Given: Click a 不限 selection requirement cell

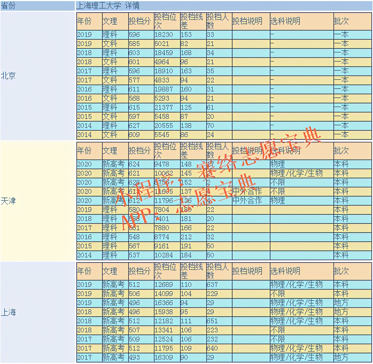Looking at the screenshot, I should pyautogui.click(x=278, y=182).
